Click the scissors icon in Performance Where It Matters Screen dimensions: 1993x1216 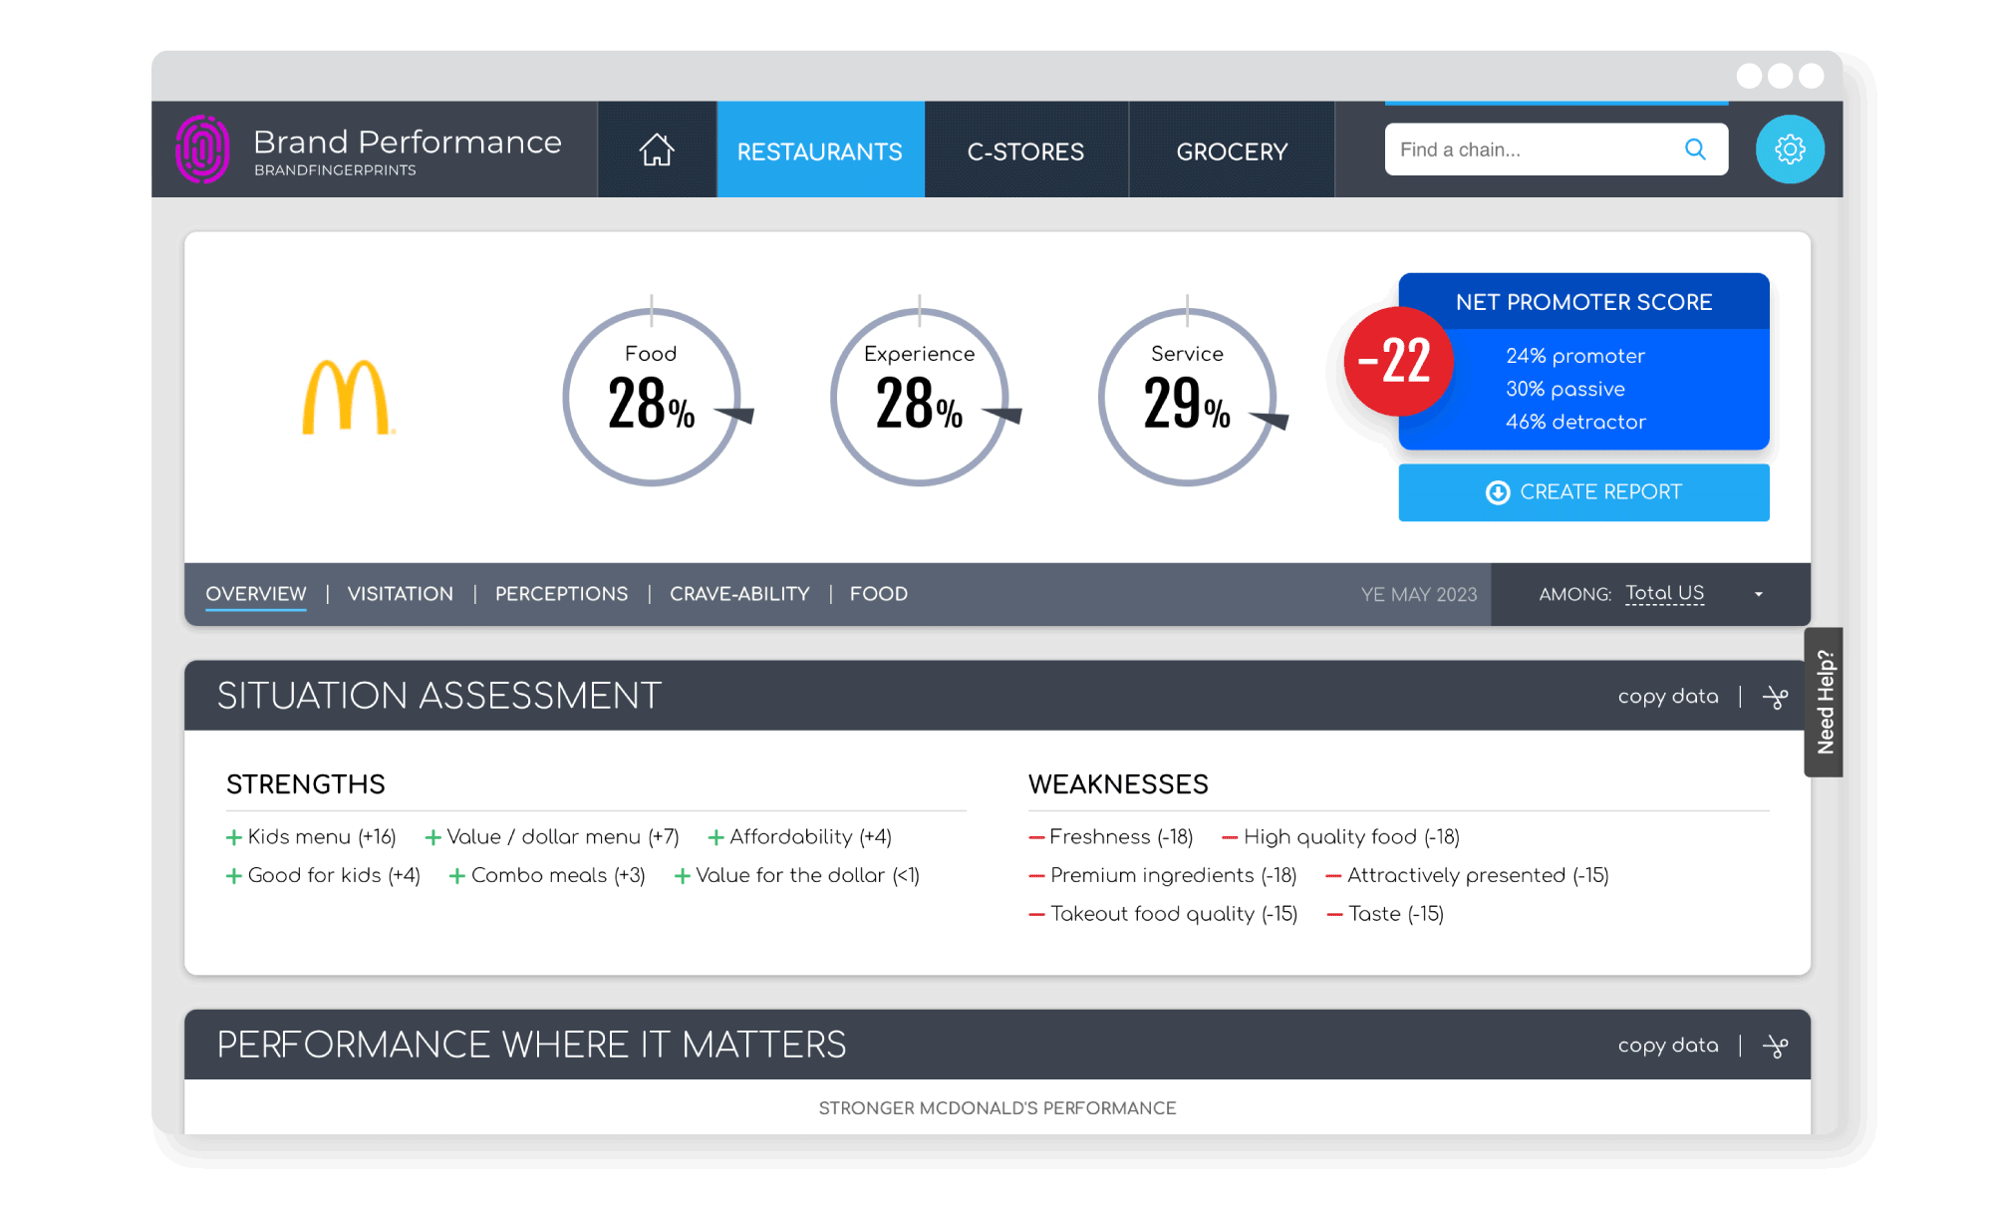[x=1776, y=1046]
